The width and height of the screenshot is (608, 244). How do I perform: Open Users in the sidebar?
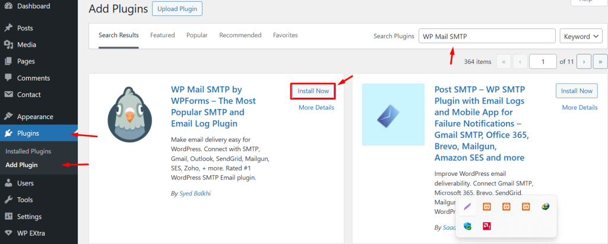[x=25, y=183]
